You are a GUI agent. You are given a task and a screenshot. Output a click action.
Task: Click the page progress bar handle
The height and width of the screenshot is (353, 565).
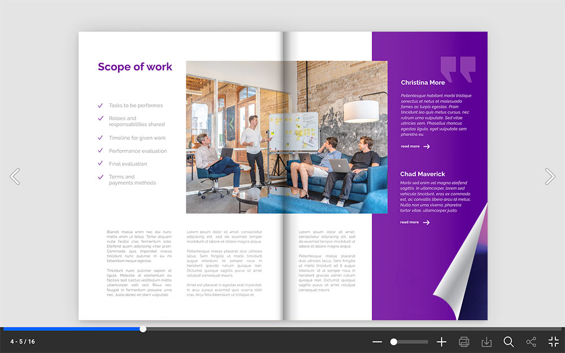click(143, 329)
